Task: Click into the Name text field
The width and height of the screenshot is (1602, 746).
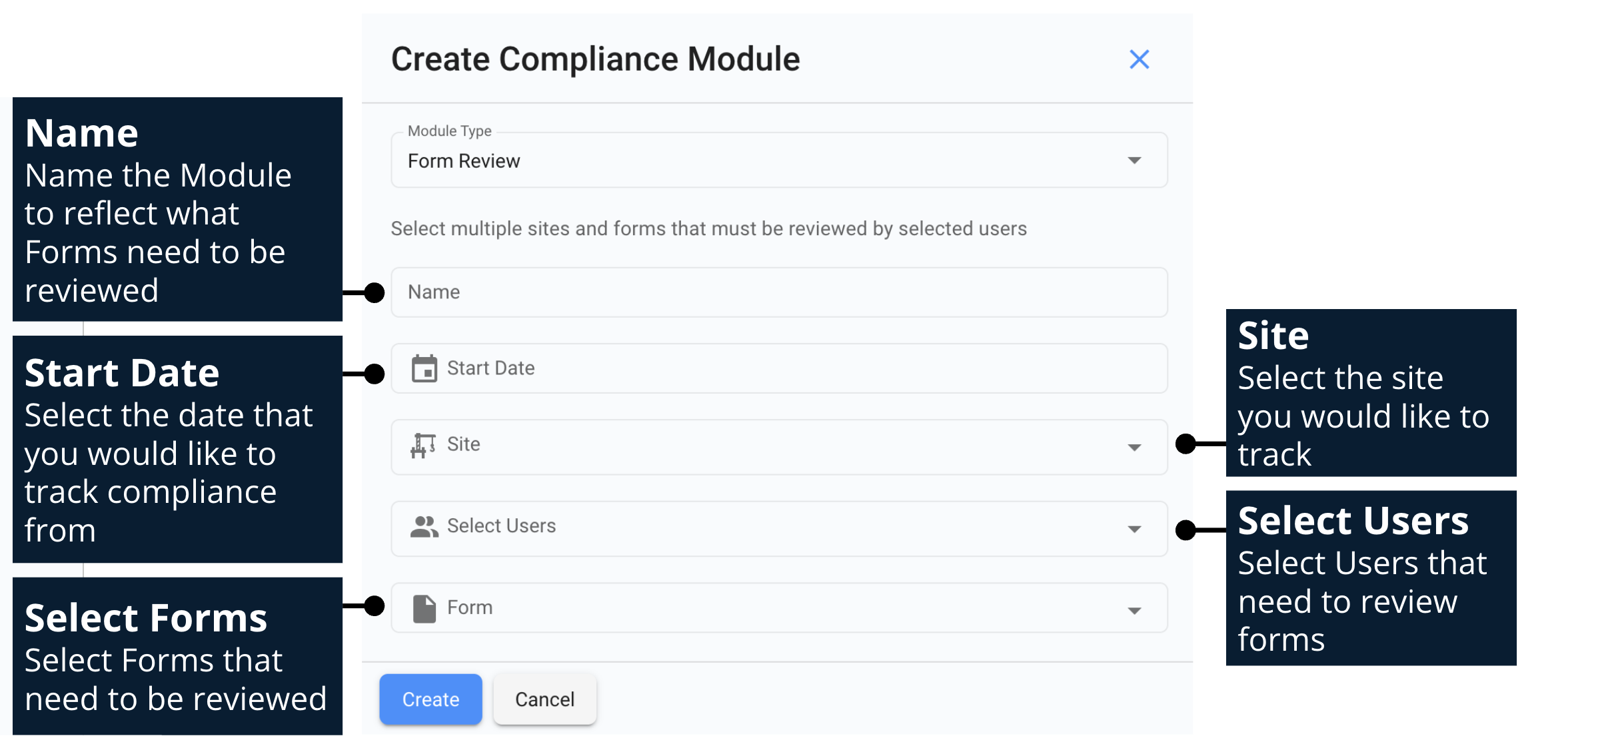Action: pos(778,292)
